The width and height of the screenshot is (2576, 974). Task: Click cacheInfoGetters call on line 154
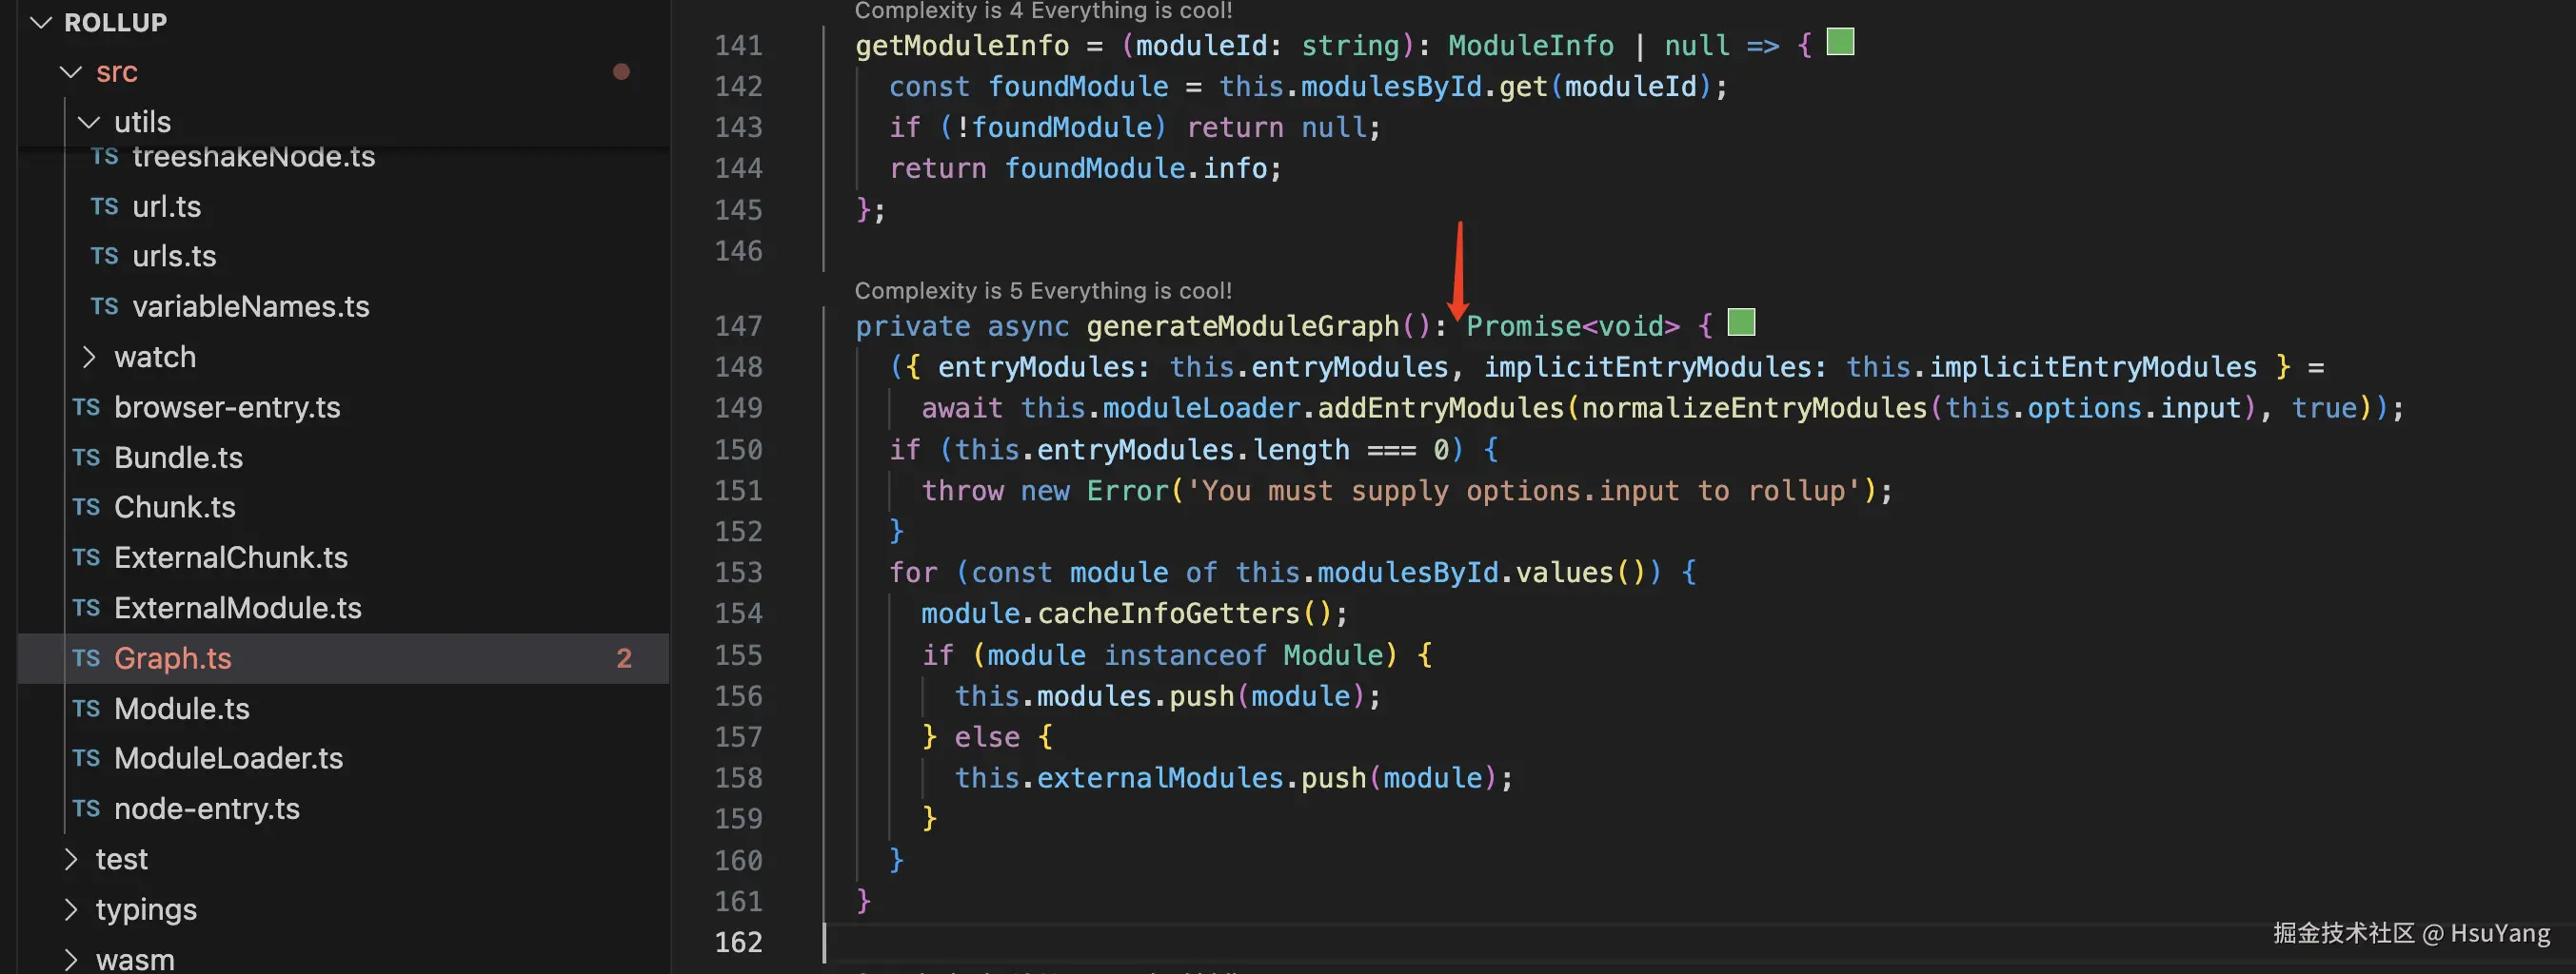(x=1169, y=614)
